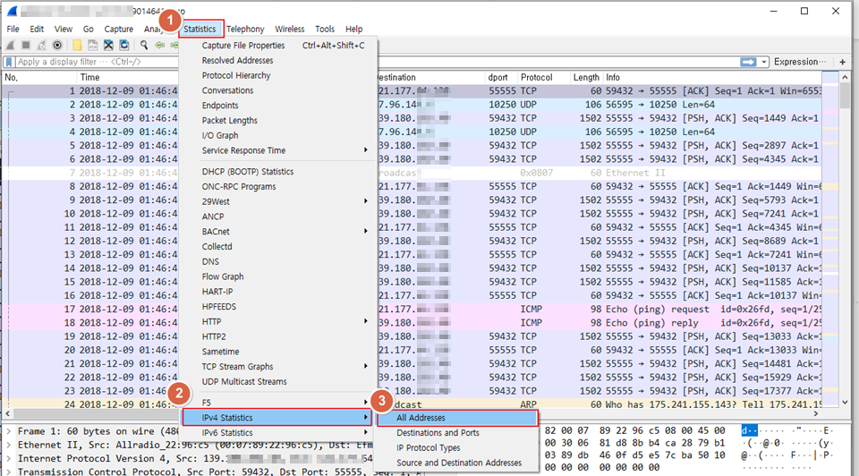Open capture options
The width and height of the screenshot is (859, 476).
click(57, 45)
